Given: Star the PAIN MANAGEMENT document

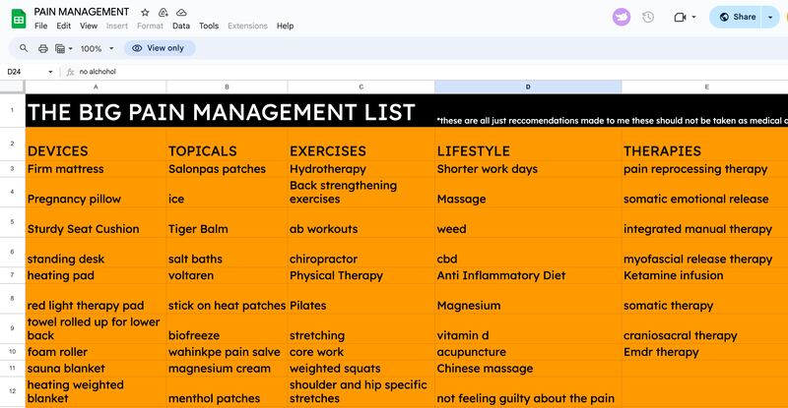Looking at the screenshot, I should click(x=145, y=11).
